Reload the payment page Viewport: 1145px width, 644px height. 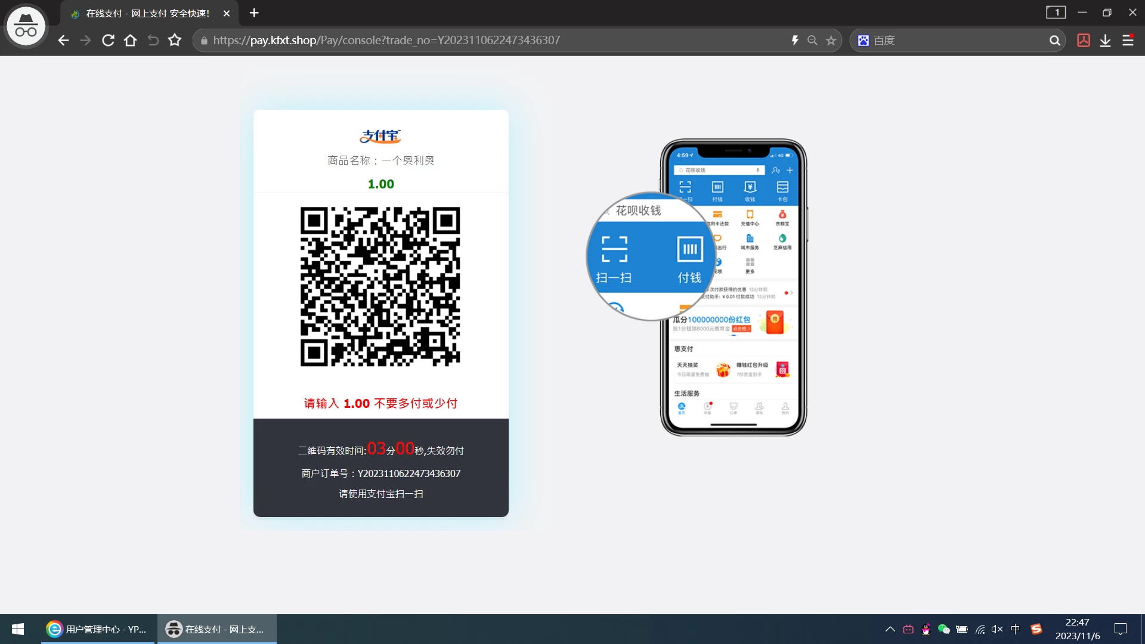(108, 41)
